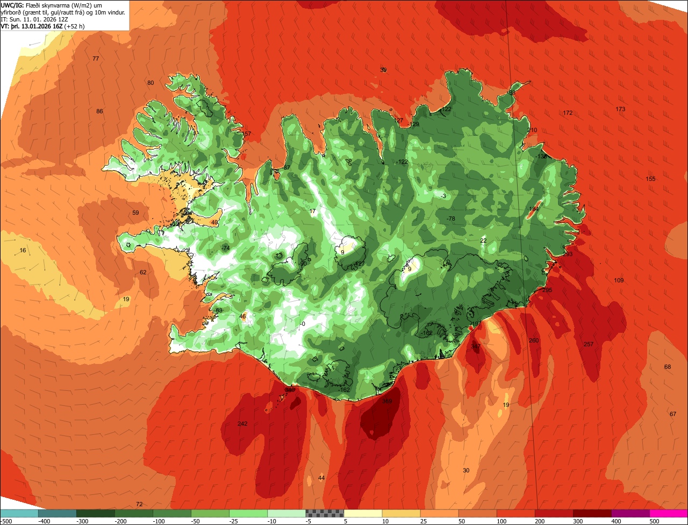
Task: Click the '-500' legend label
Action: point(6,521)
